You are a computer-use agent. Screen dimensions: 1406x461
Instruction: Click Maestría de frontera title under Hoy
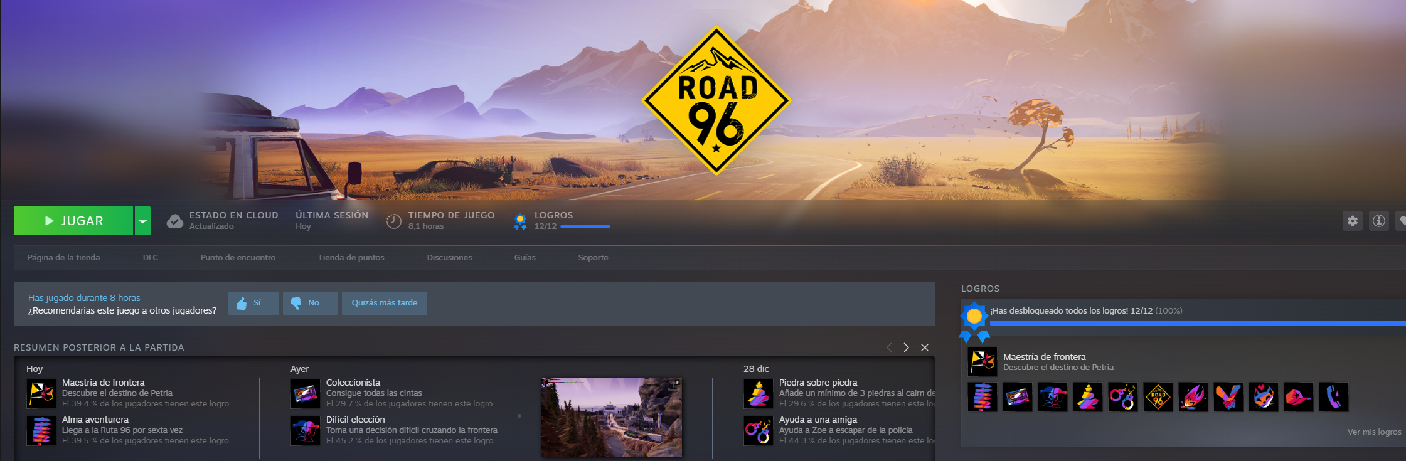pyautogui.click(x=104, y=383)
